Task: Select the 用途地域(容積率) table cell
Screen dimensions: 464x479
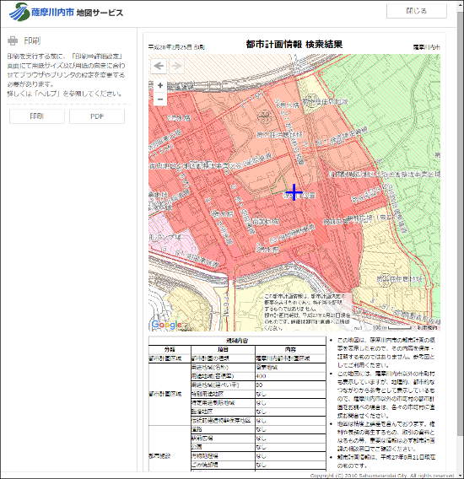Action: coord(223,376)
